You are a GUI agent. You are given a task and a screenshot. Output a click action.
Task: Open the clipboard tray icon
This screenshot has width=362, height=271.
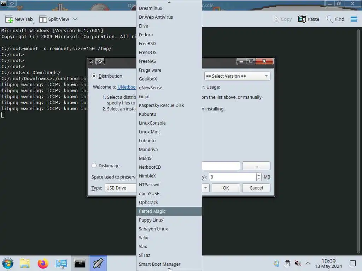click(x=287, y=263)
